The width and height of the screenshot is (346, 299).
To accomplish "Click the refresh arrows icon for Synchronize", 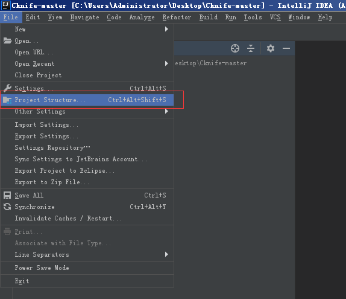I will click(x=7, y=207).
